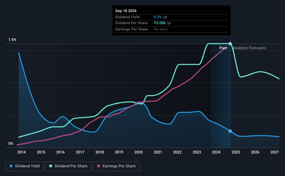Click the 2017 axis label
This screenshot has width=285, height=176.
tap(80, 152)
